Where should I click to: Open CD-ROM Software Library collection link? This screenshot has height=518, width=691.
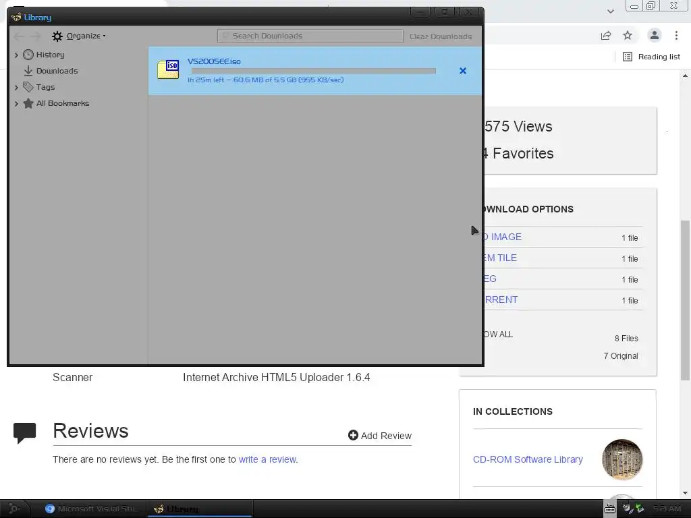click(x=528, y=459)
